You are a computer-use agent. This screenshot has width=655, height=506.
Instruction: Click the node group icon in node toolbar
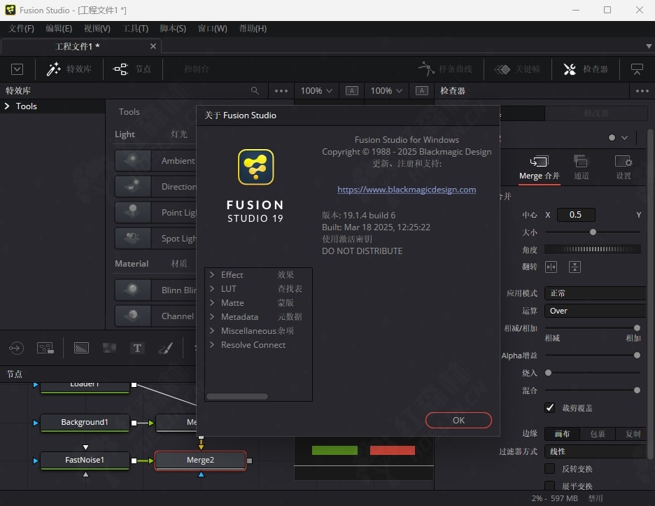[45, 348]
